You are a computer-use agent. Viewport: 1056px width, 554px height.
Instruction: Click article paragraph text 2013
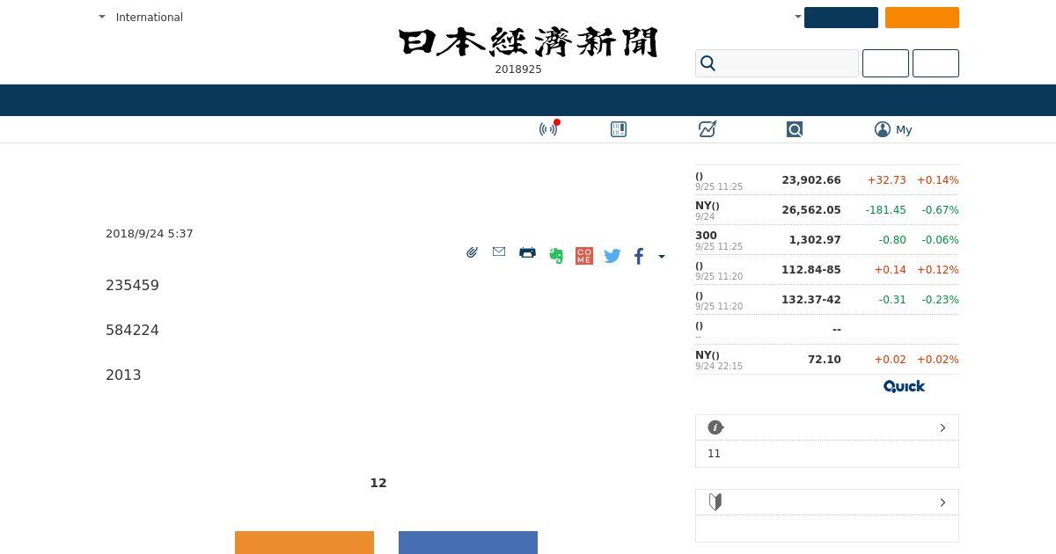tap(123, 375)
